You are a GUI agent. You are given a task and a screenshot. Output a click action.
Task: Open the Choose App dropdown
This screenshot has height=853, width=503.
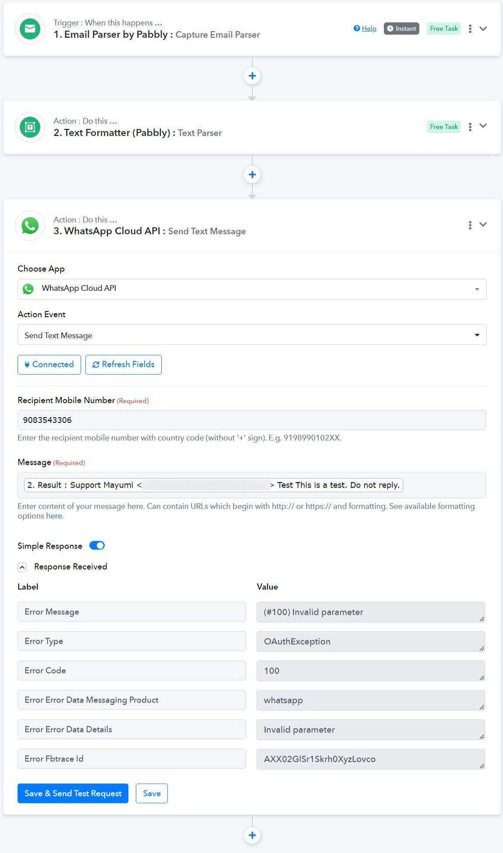[252, 289]
